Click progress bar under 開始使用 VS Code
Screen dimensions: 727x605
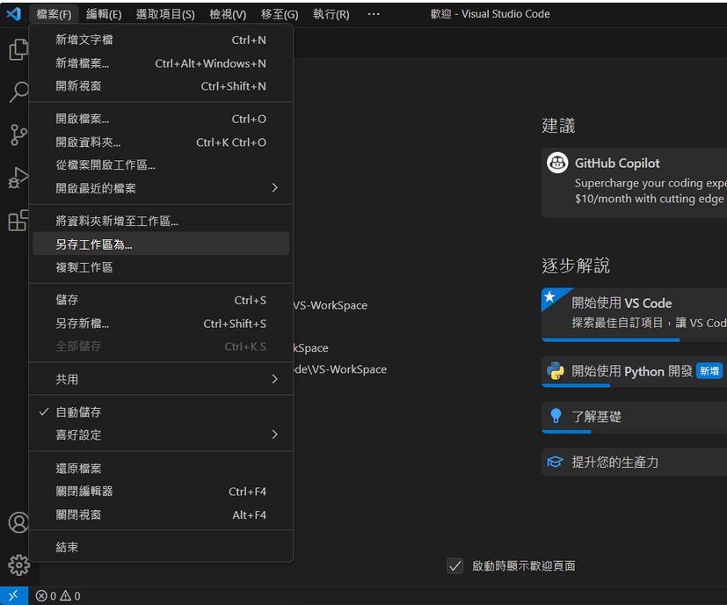[x=610, y=340]
